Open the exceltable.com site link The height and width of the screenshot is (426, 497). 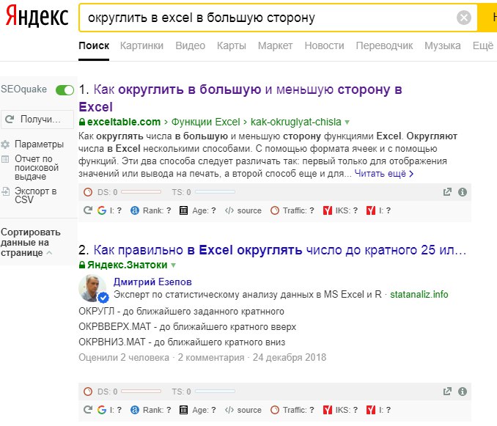(x=124, y=122)
